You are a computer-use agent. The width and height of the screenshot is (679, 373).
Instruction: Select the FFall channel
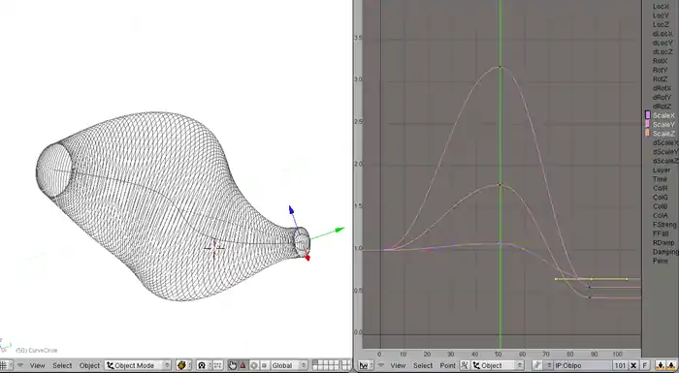[661, 233]
